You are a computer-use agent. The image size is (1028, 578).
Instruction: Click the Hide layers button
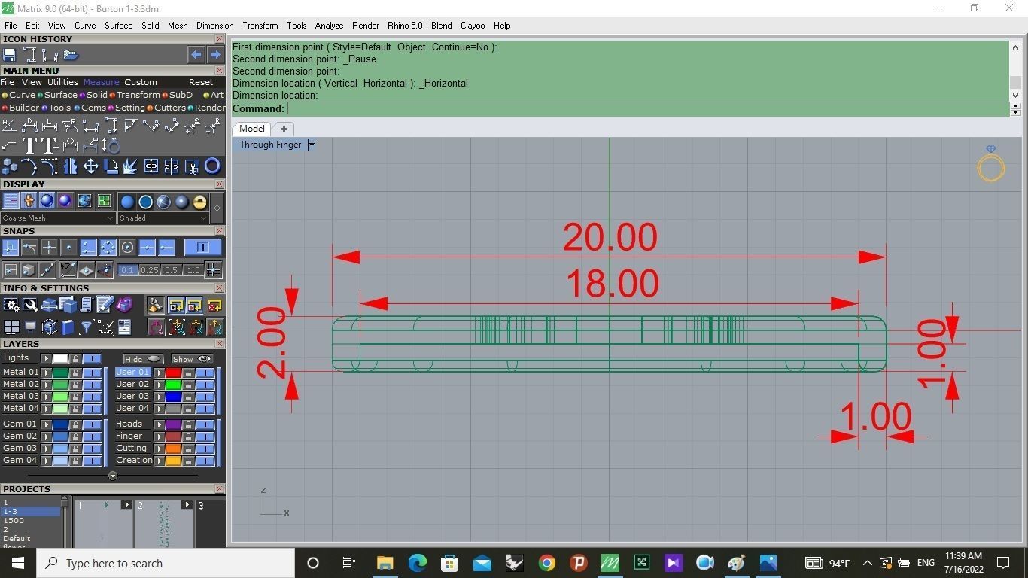[144, 359]
